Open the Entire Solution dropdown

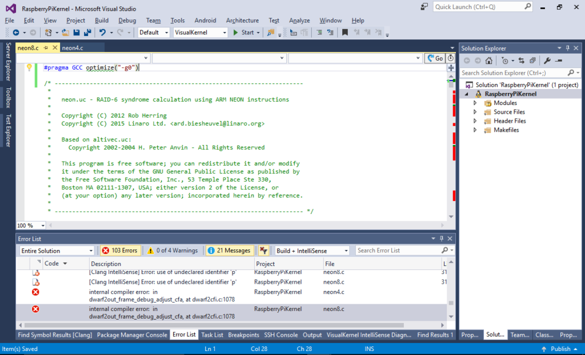pos(57,250)
